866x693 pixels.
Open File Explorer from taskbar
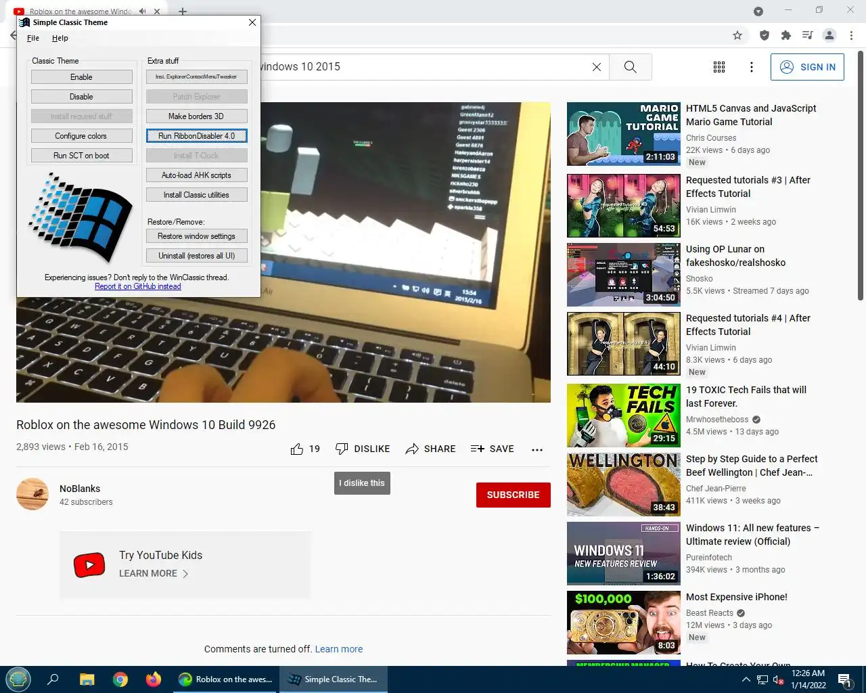pos(87,679)
